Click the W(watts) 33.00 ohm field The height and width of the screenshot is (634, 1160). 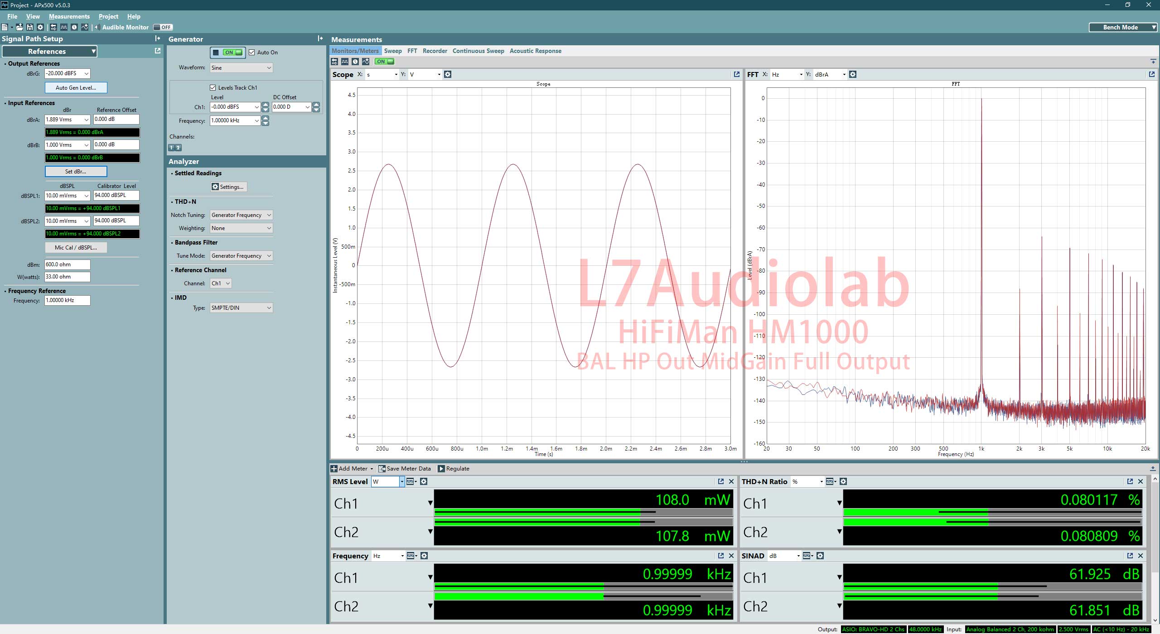point(67,277)
